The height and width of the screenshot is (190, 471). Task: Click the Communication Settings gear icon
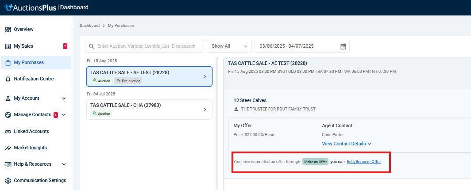click(x=8, y=180)
